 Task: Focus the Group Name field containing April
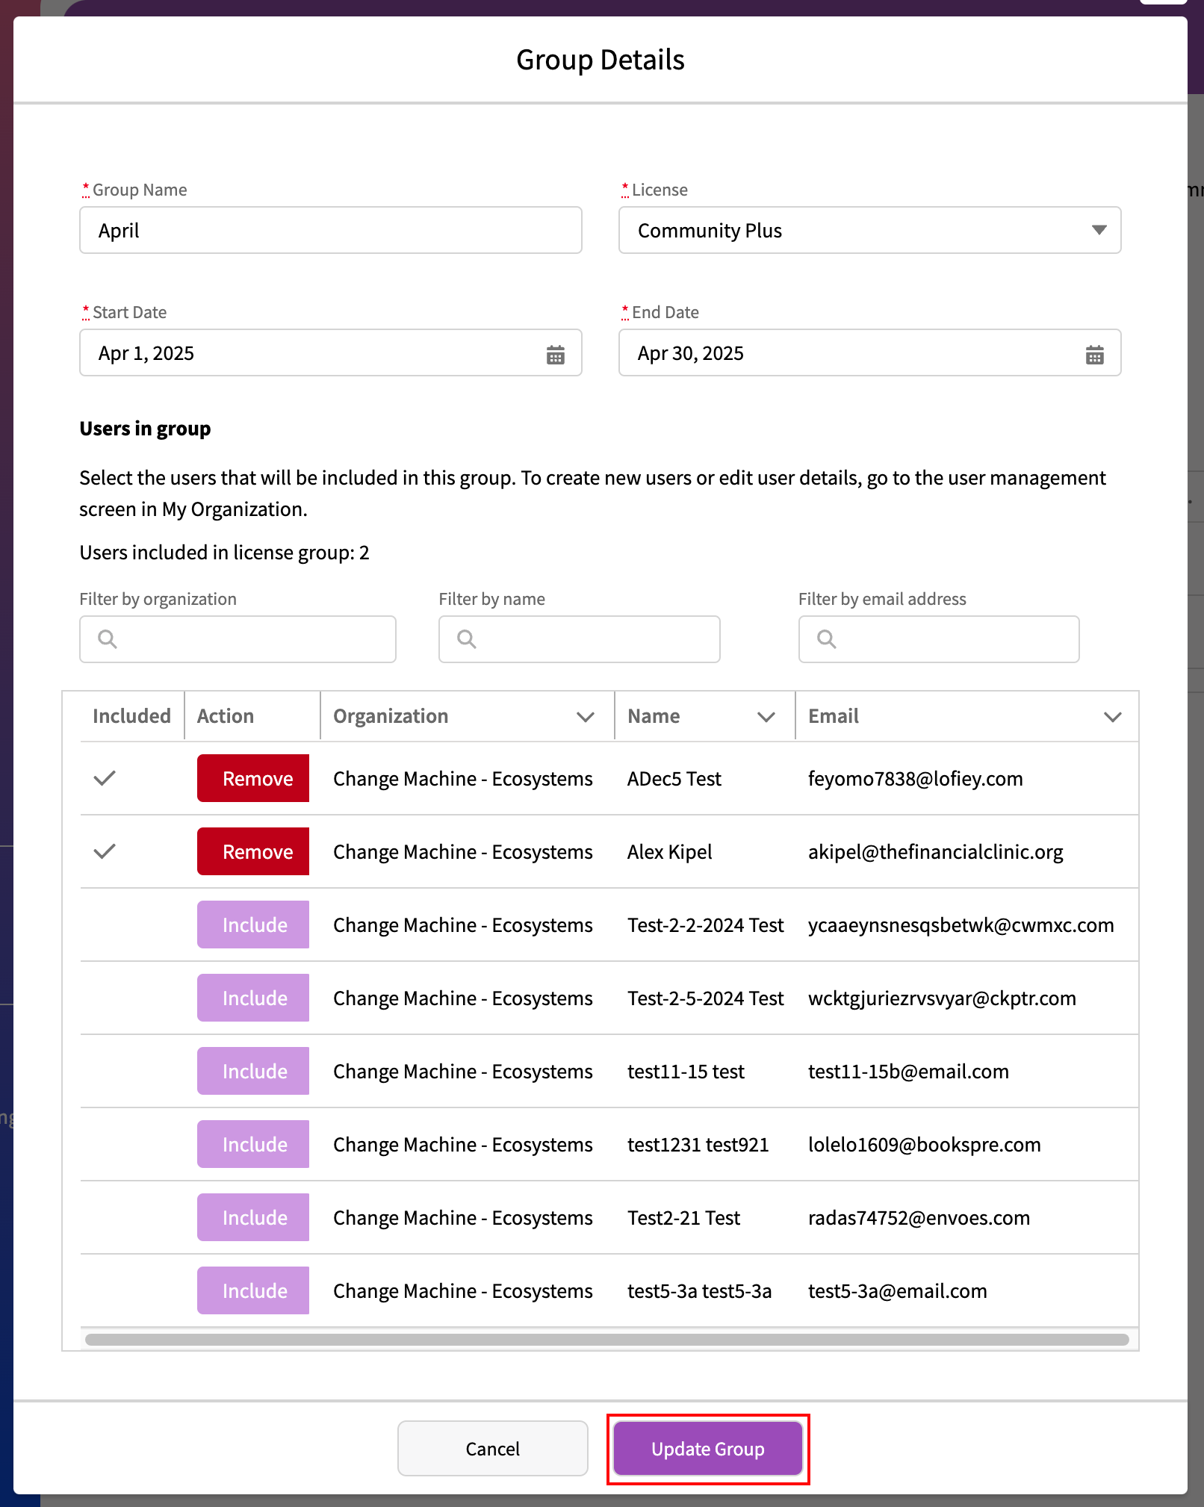[x=330, y=230]
